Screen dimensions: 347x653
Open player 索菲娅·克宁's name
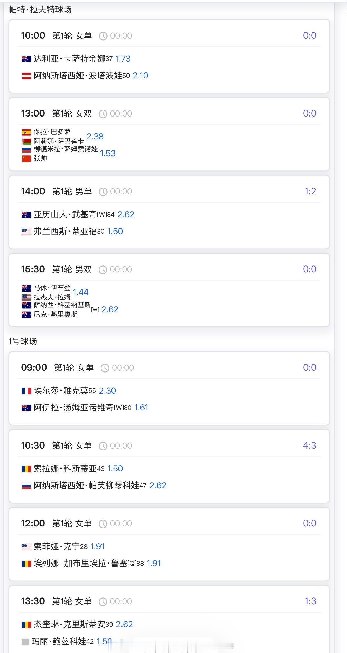pos(57,546)
